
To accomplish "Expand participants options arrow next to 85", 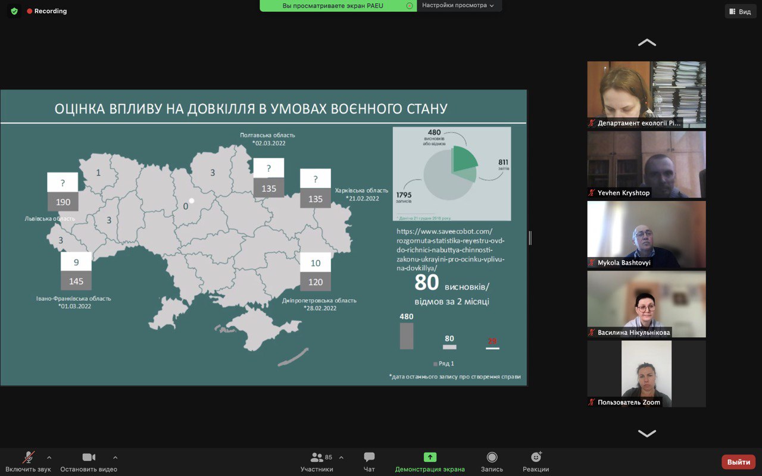I will (x=341, y=458).
